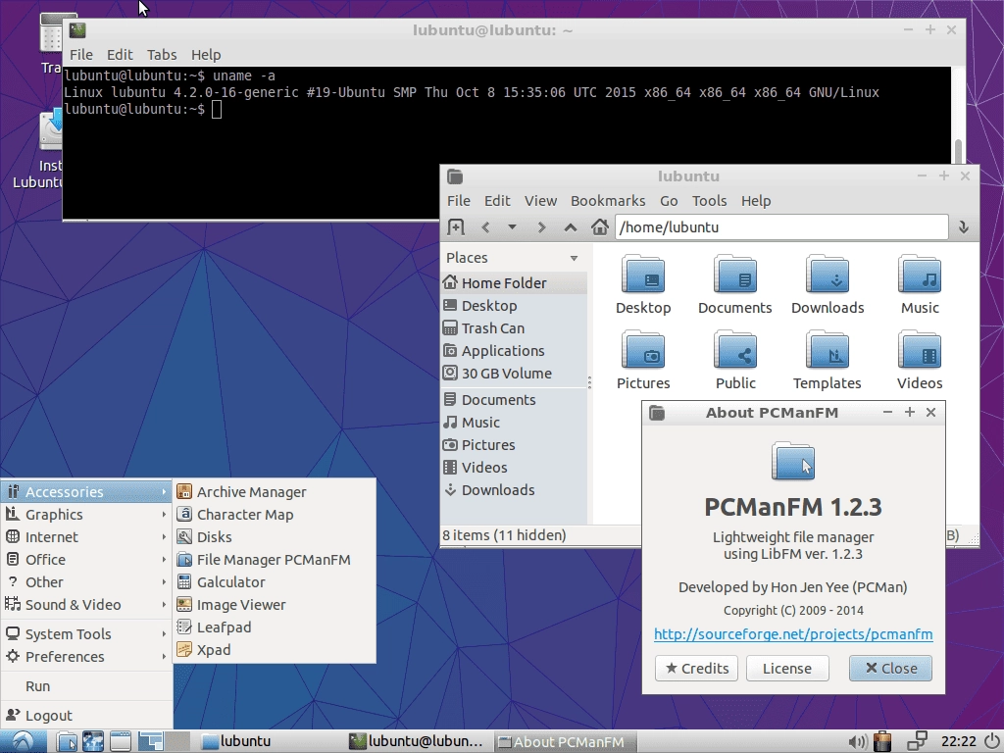Screen dimensions: 1004x753
Task: Select the Templates folder icon
Action: (828, 351)
